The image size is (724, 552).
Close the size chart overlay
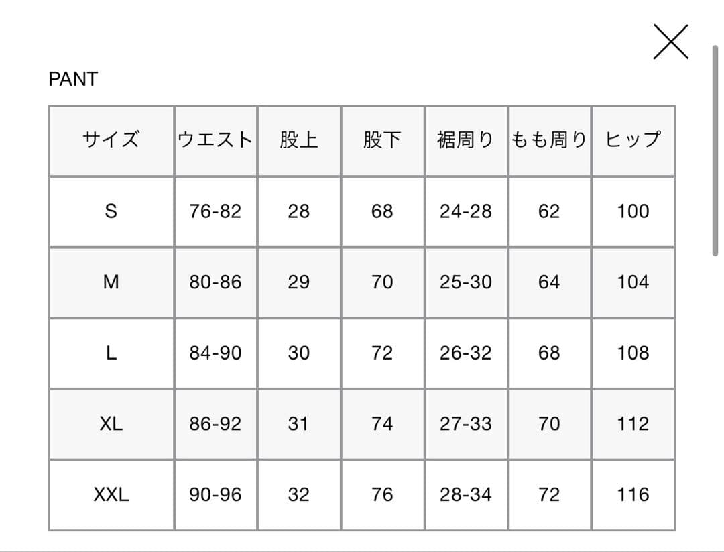(670, 42)
